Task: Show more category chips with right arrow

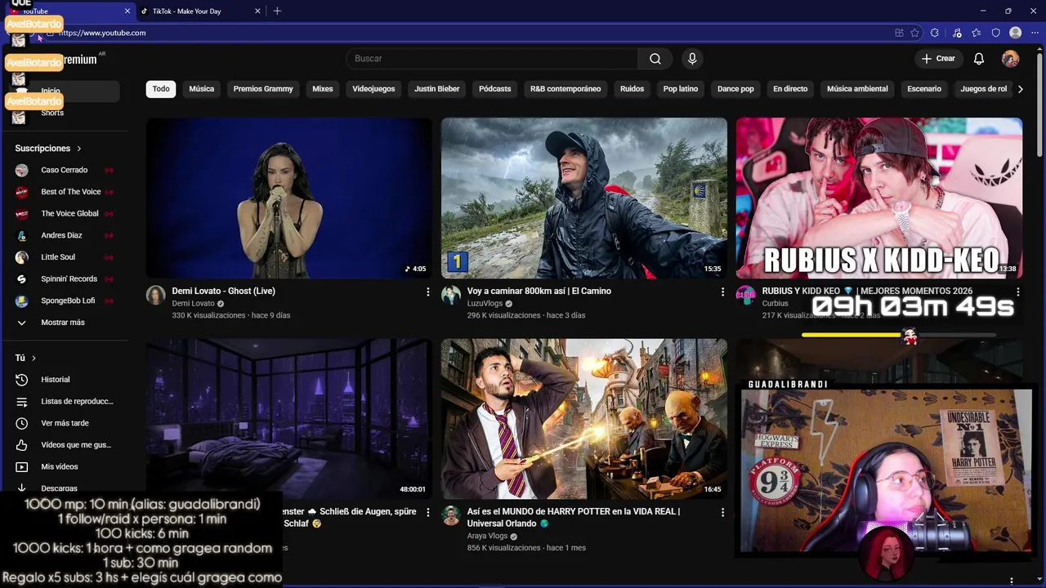Action: click(1020, 89)
